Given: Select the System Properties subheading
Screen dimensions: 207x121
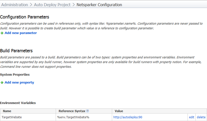Looking at the screenshot, I should pos(15,75).
